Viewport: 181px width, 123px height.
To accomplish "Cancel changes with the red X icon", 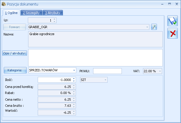I will 173,33.
